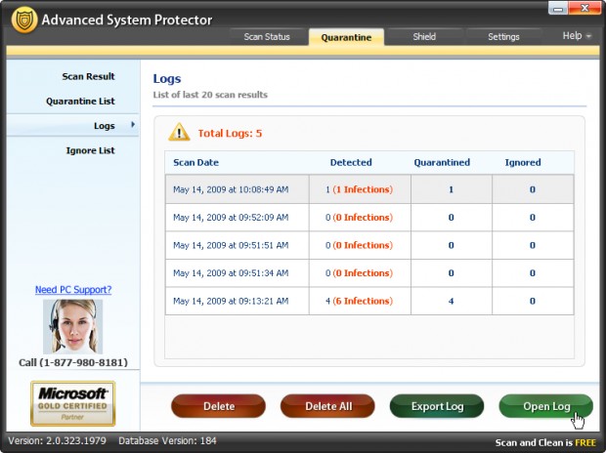
Task: Click the Ignored column header
Action: 523,163
